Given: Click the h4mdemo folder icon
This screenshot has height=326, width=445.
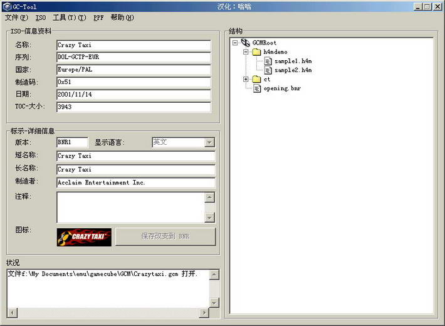Looking at the screenshot, I should [256, 52].
